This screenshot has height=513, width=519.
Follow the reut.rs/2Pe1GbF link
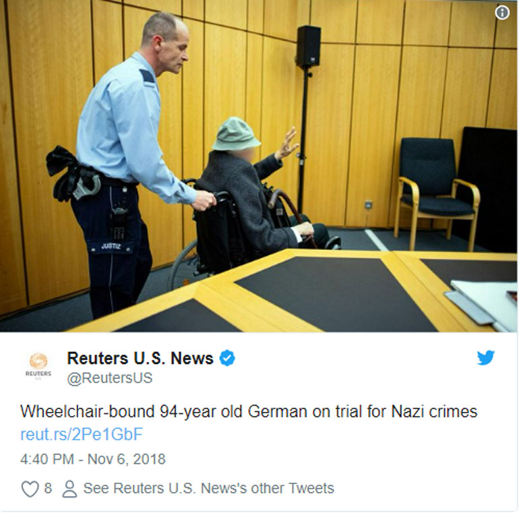(82, 434)
